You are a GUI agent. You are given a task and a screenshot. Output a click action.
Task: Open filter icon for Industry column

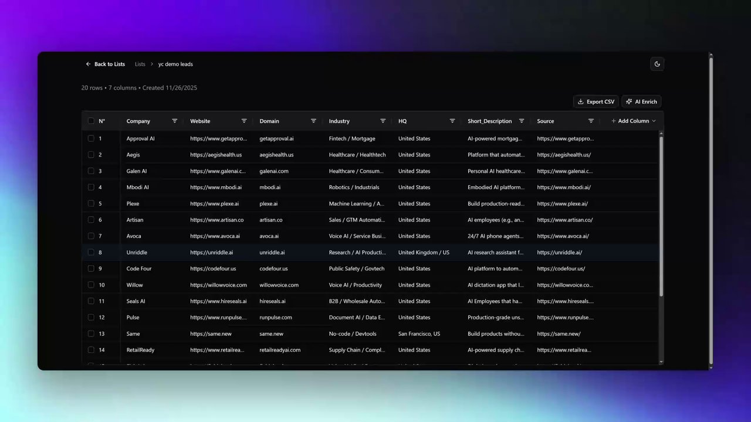coord(383,121)
